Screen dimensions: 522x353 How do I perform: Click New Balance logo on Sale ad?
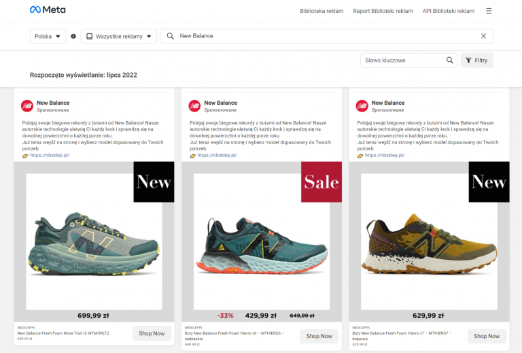tap(194, 106)
